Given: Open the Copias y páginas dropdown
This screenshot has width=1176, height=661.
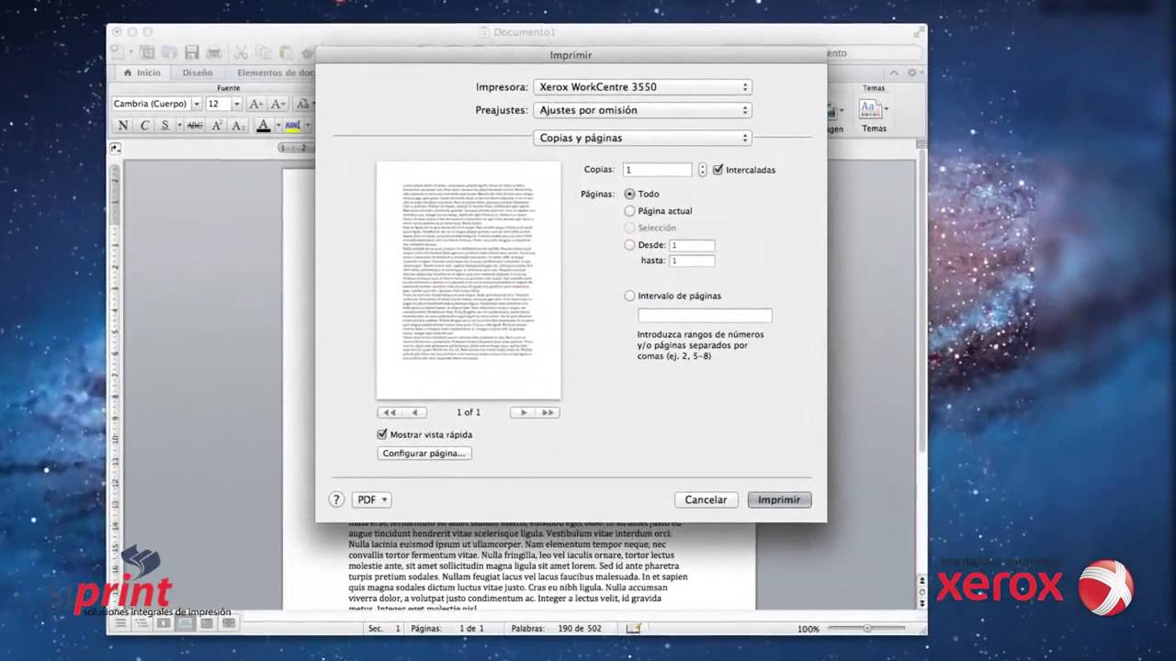Looking at the screenshot, I should click(x=642, y=138).
